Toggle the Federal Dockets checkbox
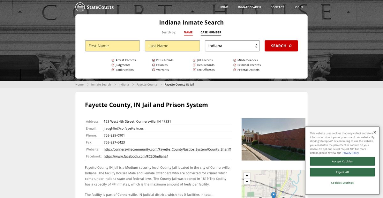 (x=235, y=70)
